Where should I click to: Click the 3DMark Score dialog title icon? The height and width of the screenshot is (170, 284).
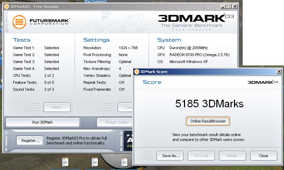point(137,72)
